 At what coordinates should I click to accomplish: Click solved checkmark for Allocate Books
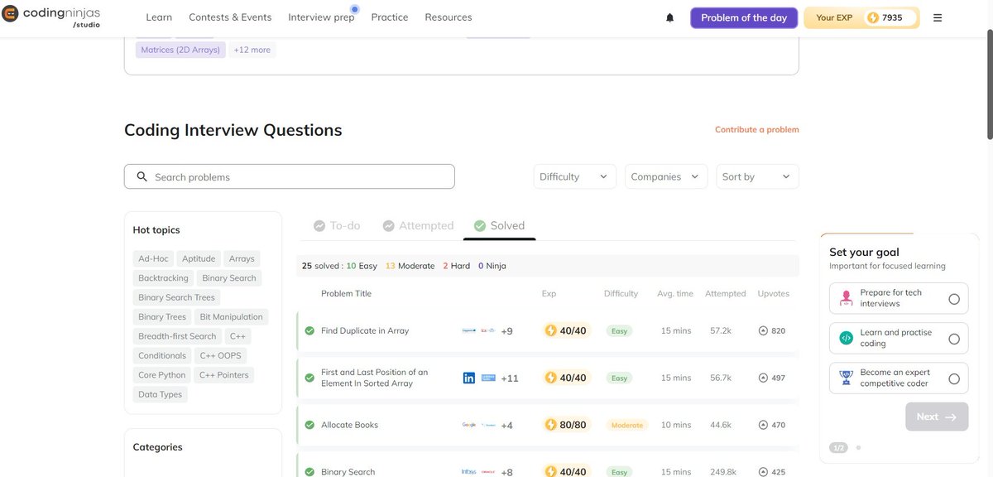point(309,425)
